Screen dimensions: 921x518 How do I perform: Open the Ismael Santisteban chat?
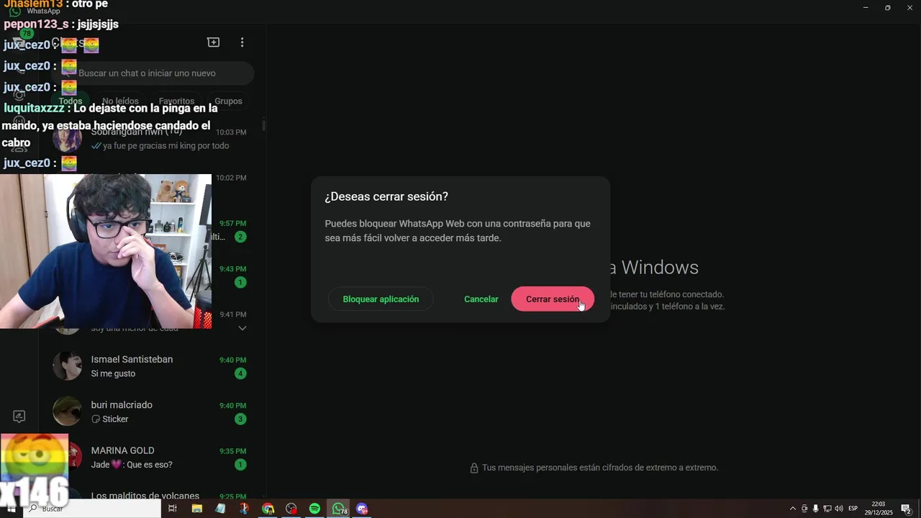pos(153,366)
